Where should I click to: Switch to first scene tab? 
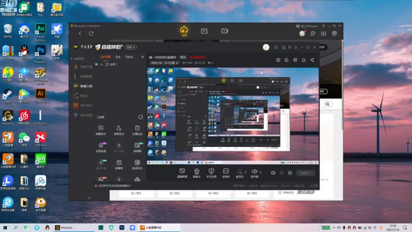[106, 57]
